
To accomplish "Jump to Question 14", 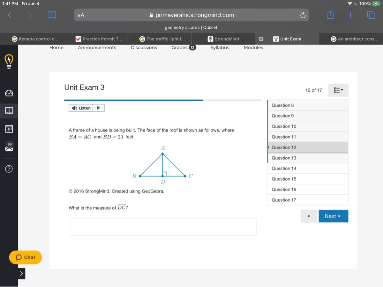I will (308, 168).
